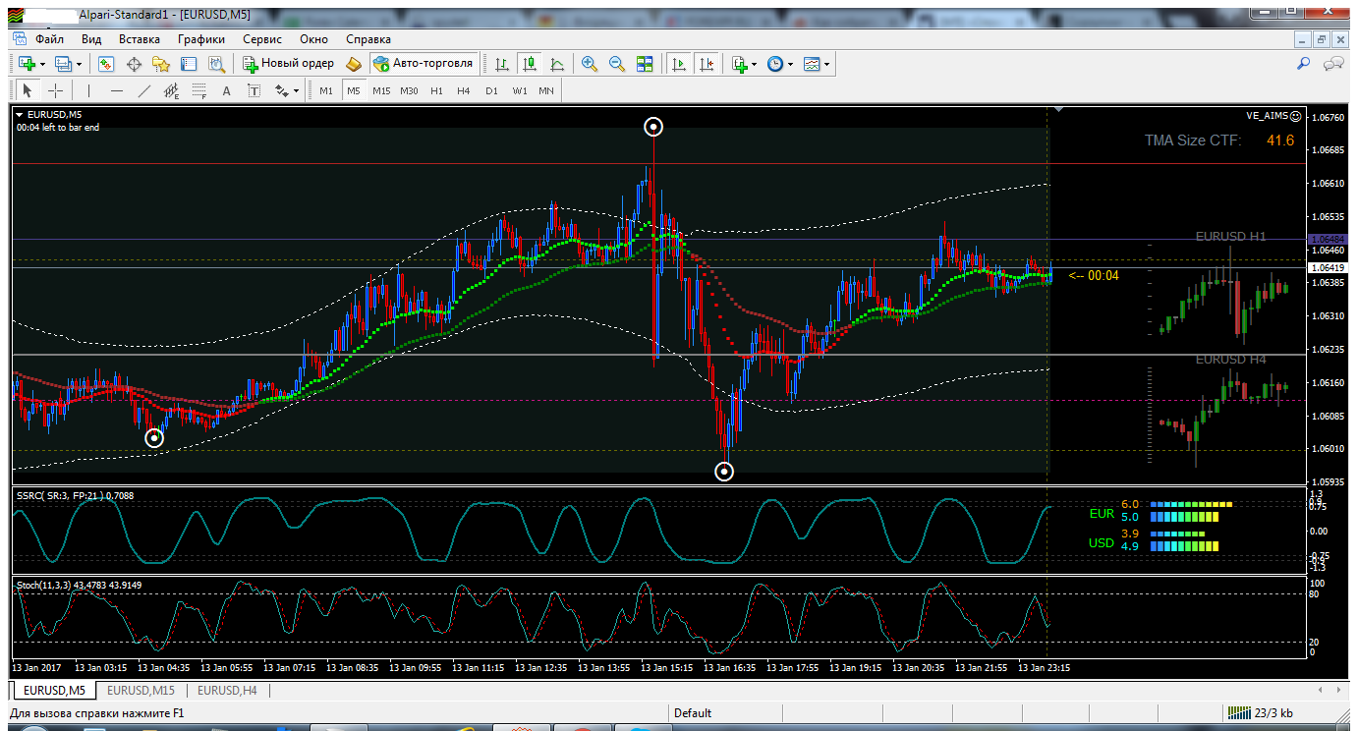Switch to the EURUSD,M15 chart tab

pos(141,691)
